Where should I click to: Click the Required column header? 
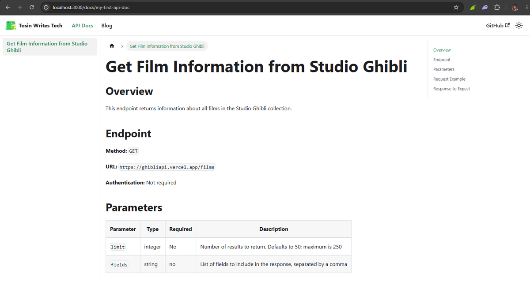point(181,229)
